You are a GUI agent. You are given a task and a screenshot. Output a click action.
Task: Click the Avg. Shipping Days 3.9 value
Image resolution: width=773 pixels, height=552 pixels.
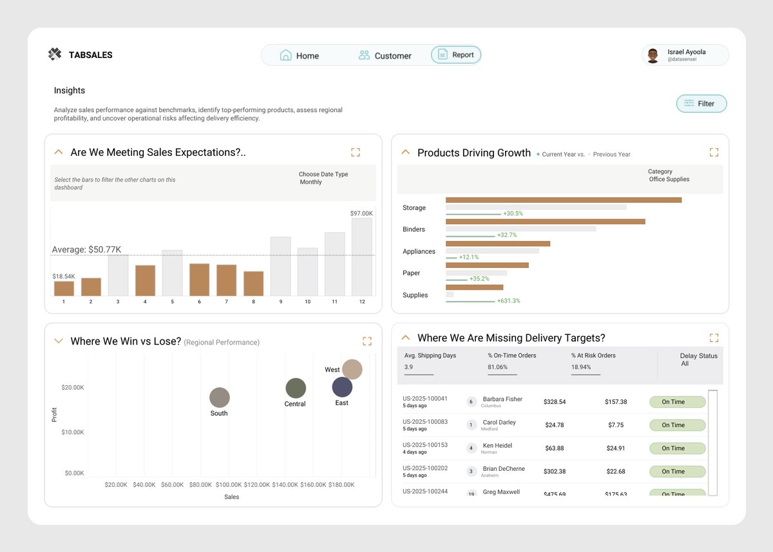click(409, 367)
